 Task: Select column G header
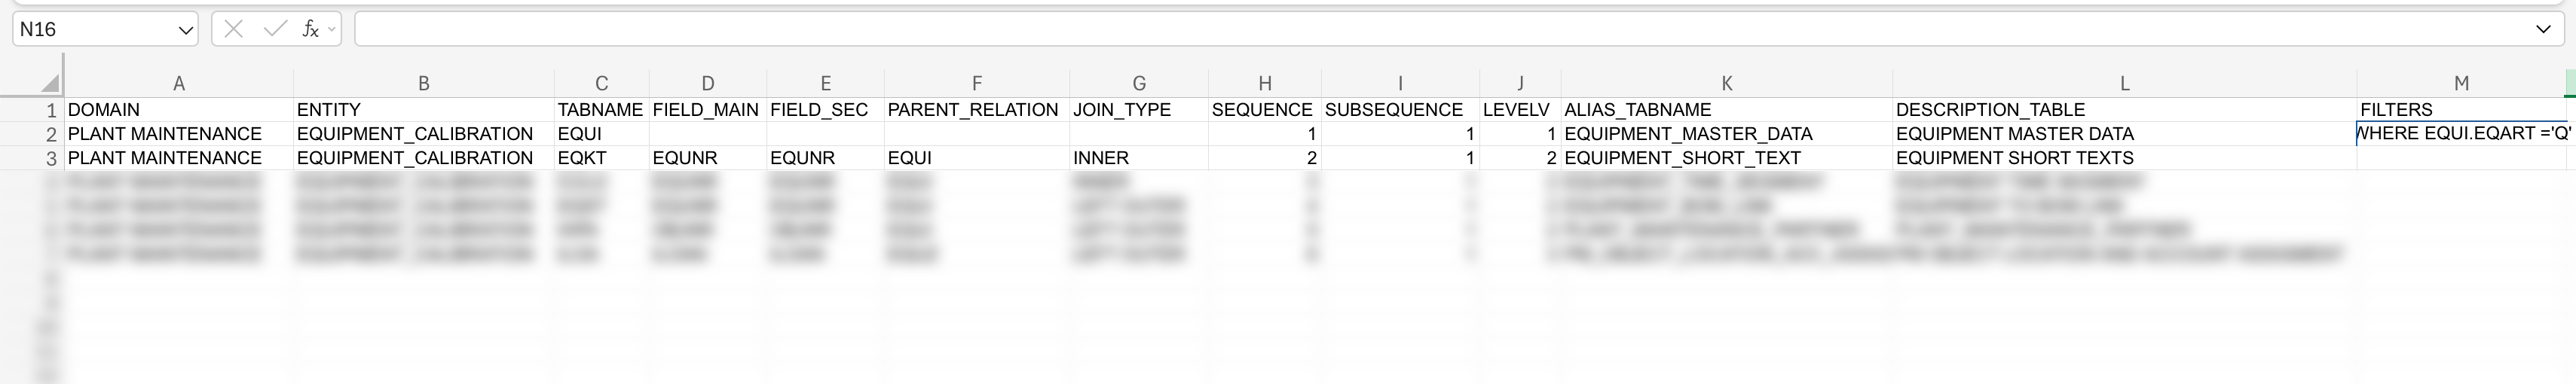coord(1138,84)
